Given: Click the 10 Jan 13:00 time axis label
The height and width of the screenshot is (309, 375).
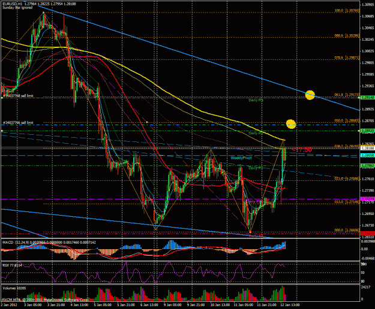Looking at the screenshot, I should [221, 305].
